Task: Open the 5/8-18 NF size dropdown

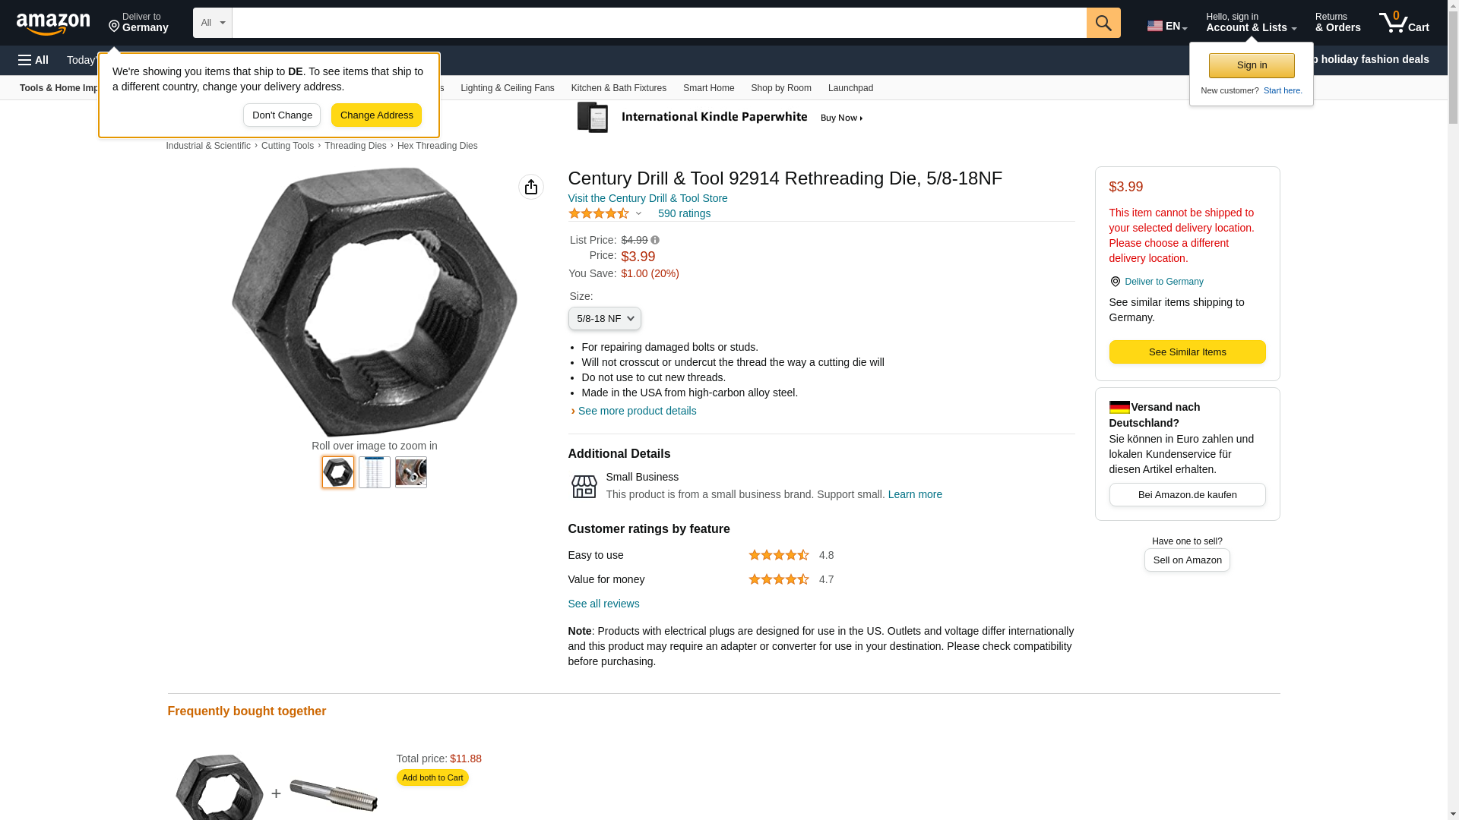Action: coord(604,319)
